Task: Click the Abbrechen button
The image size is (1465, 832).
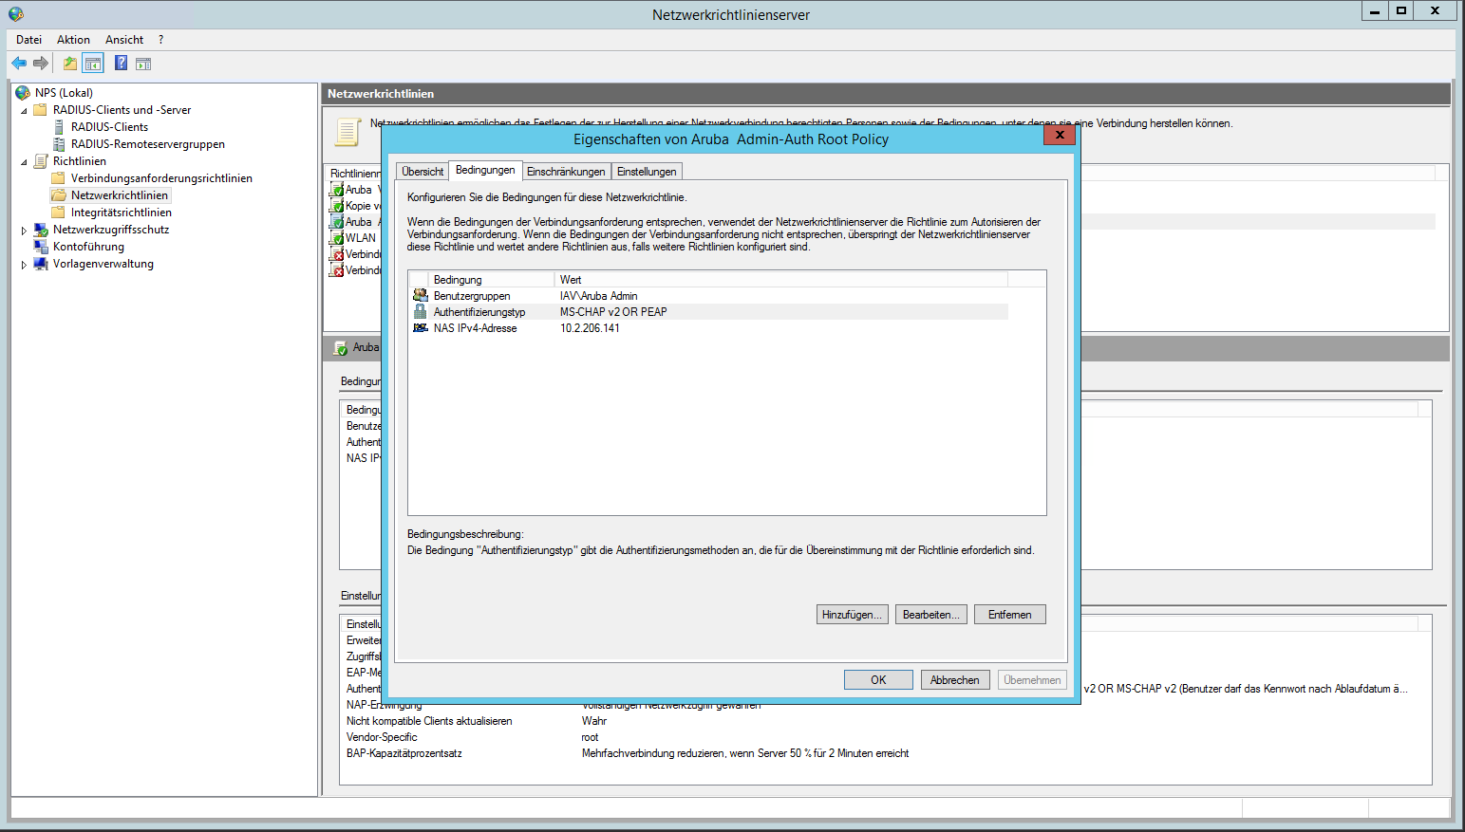Action: tap(954, 680)
